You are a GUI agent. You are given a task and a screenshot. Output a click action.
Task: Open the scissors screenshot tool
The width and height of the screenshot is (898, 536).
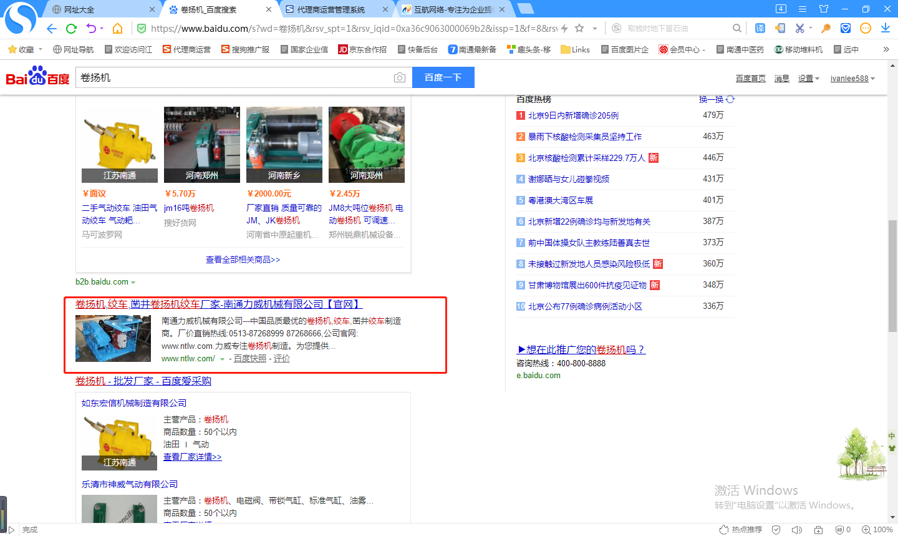click(799, 28)
